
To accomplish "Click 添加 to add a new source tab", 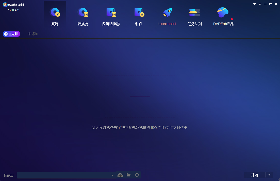I will (32, 34).
